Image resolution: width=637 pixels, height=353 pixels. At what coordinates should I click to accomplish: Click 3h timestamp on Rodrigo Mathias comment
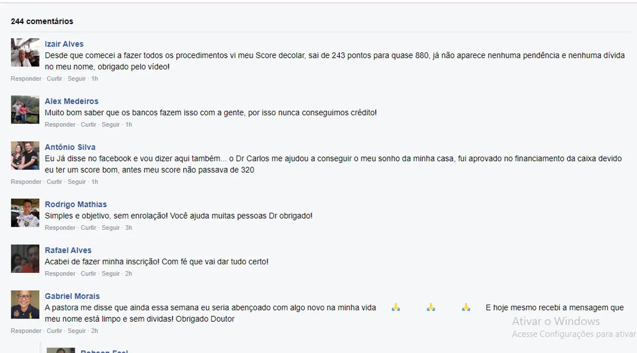click(x=128, y=228)
